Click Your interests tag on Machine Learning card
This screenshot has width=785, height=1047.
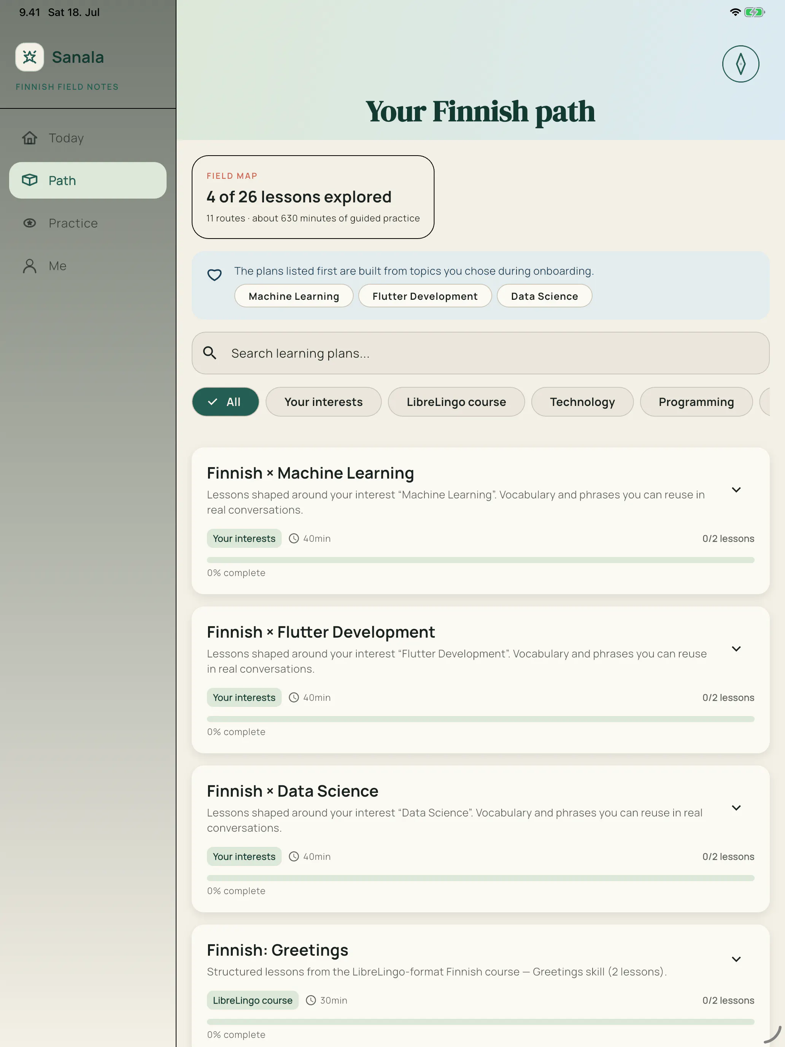(x=244, y=538)
